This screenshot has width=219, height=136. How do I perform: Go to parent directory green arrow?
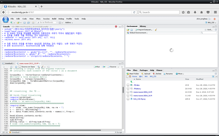(131, 82)
